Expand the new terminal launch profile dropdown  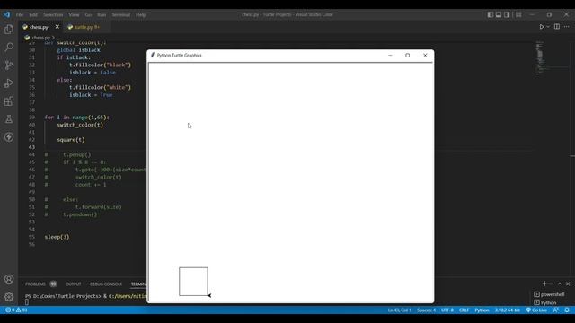(x=551, y=284)
